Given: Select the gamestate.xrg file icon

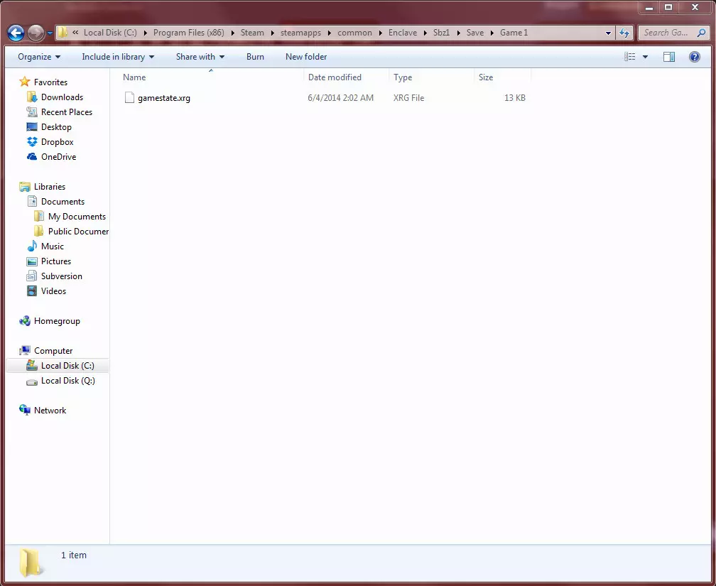Looking at the screenshot, I should point(129,98).
